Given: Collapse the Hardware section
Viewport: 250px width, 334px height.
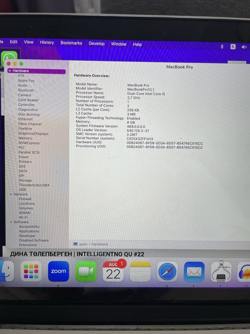Looking at the screenshot, I should (x=10, y=71).
